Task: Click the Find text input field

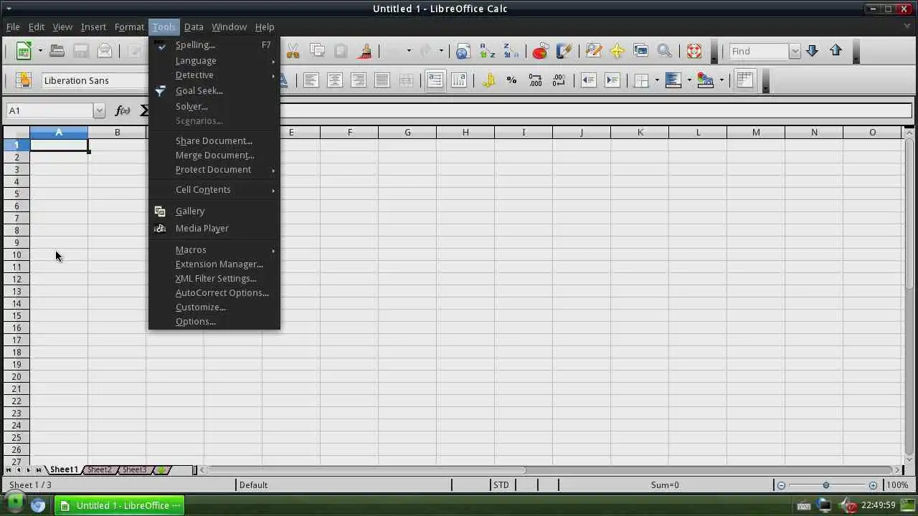Action: click(759, 51)
